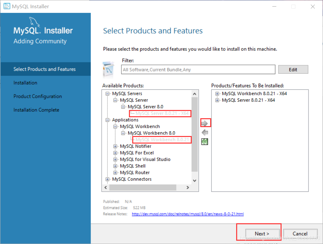This screenshot has height=244, width=323.
Task: Collapse the Applications tree node
Action: (x=107, y=120)
